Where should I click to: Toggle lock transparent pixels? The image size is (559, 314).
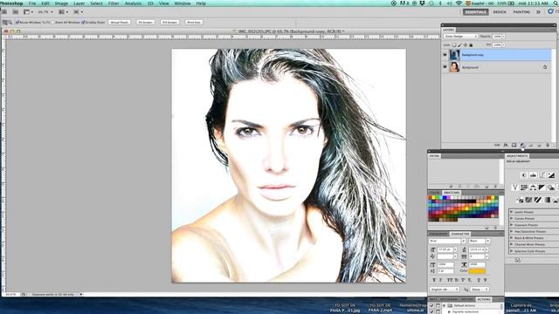coord(454,44)
